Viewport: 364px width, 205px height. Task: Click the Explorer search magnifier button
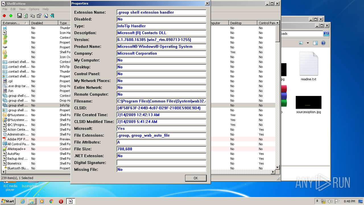[x=326, y=34]
